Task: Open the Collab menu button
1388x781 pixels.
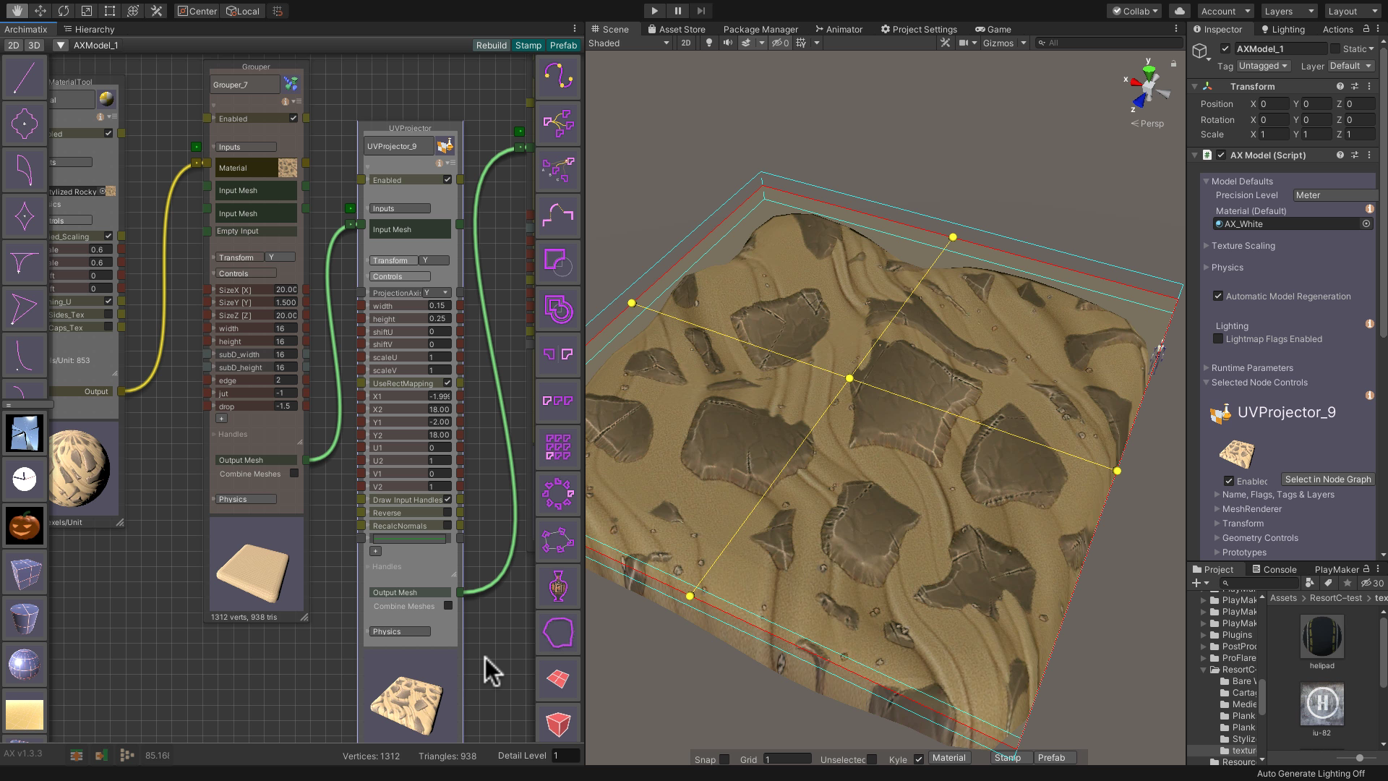Action: click(1135, 11)
